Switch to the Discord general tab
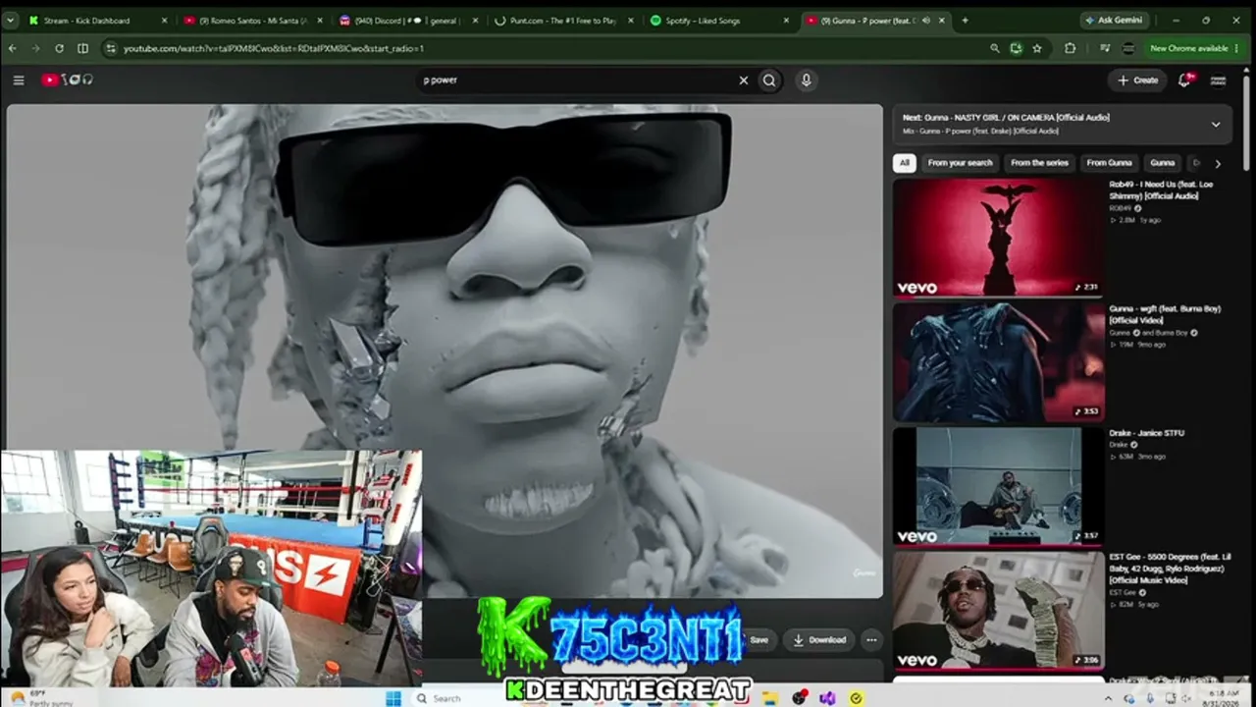This screenshot has width=1256, height=707. [x=409, y=20]
